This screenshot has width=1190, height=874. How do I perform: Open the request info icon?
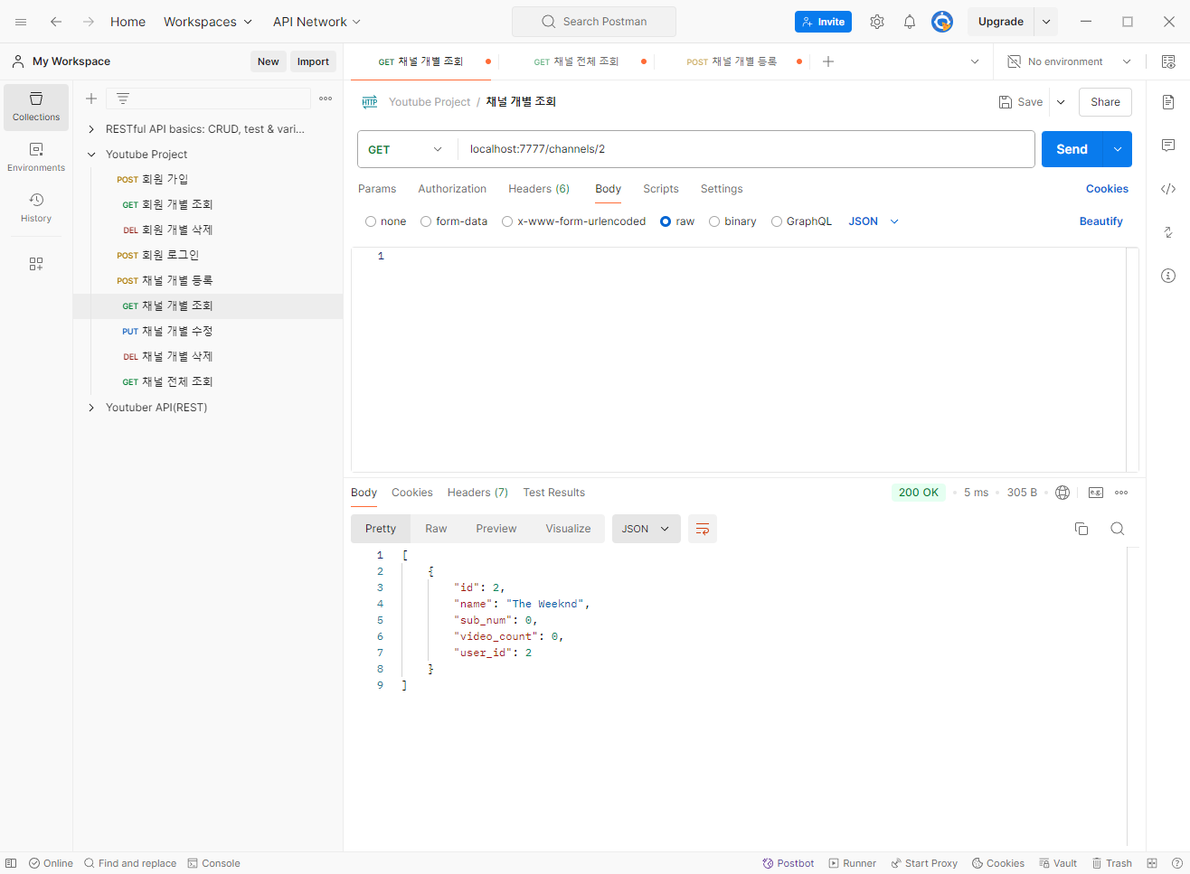click(1168, 276)
